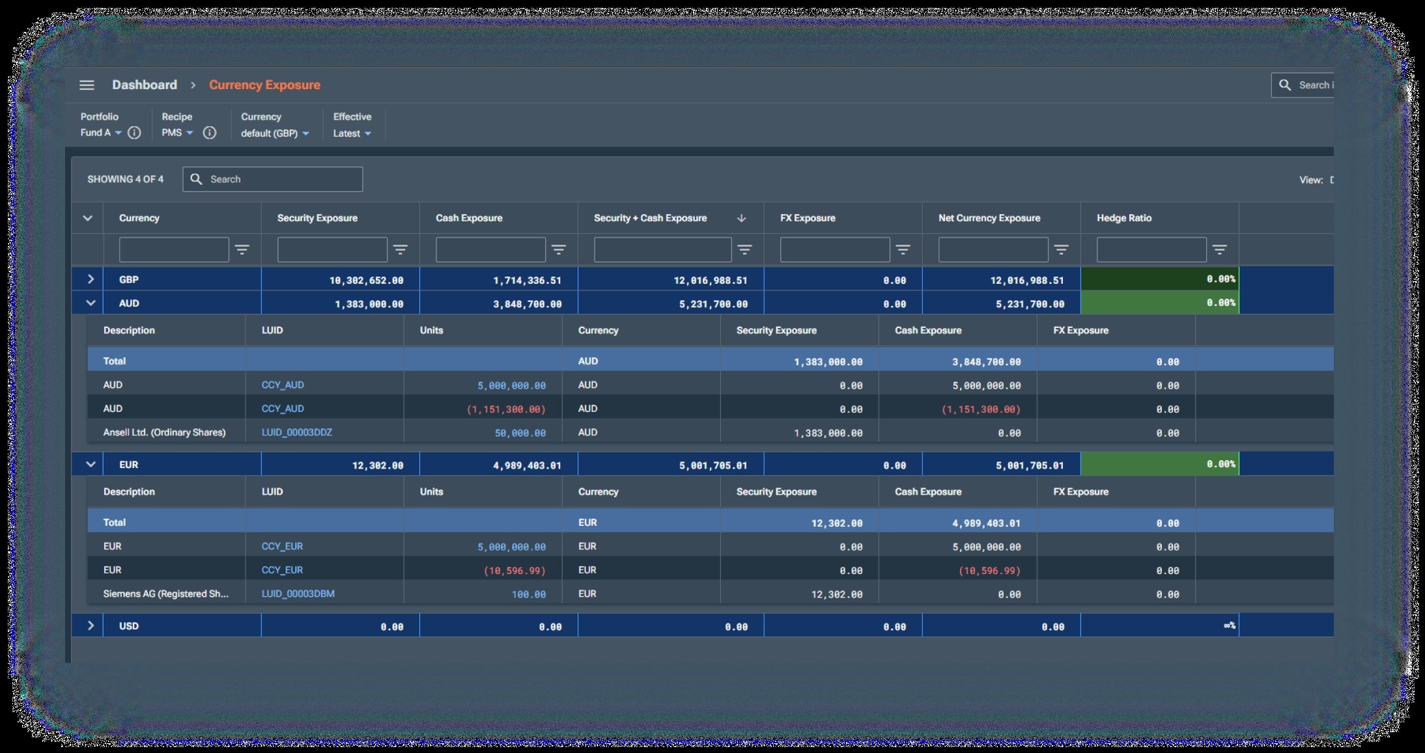
Task: Click the Portfolio info icon
Action: tap(134, 133)
